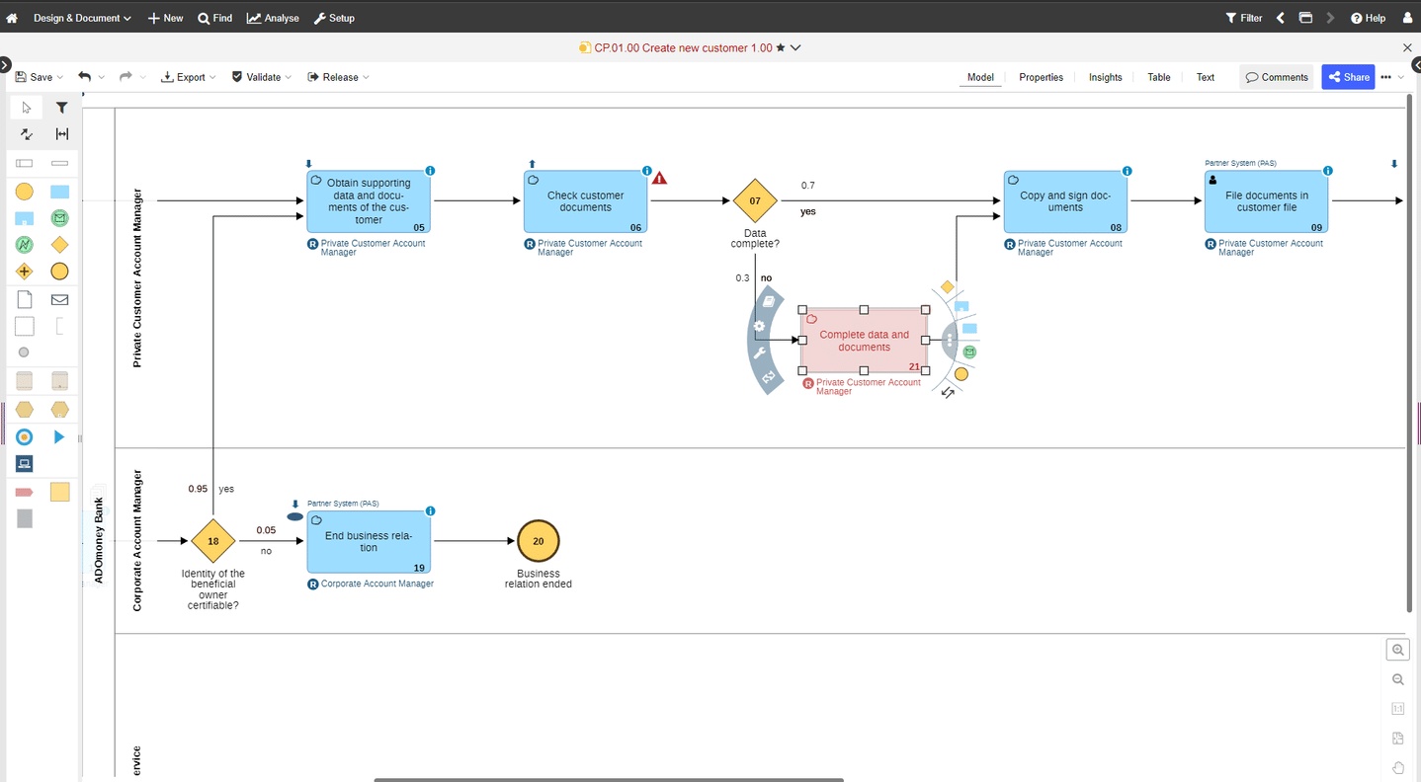Click the undo arrow icon

click(85, 76)
